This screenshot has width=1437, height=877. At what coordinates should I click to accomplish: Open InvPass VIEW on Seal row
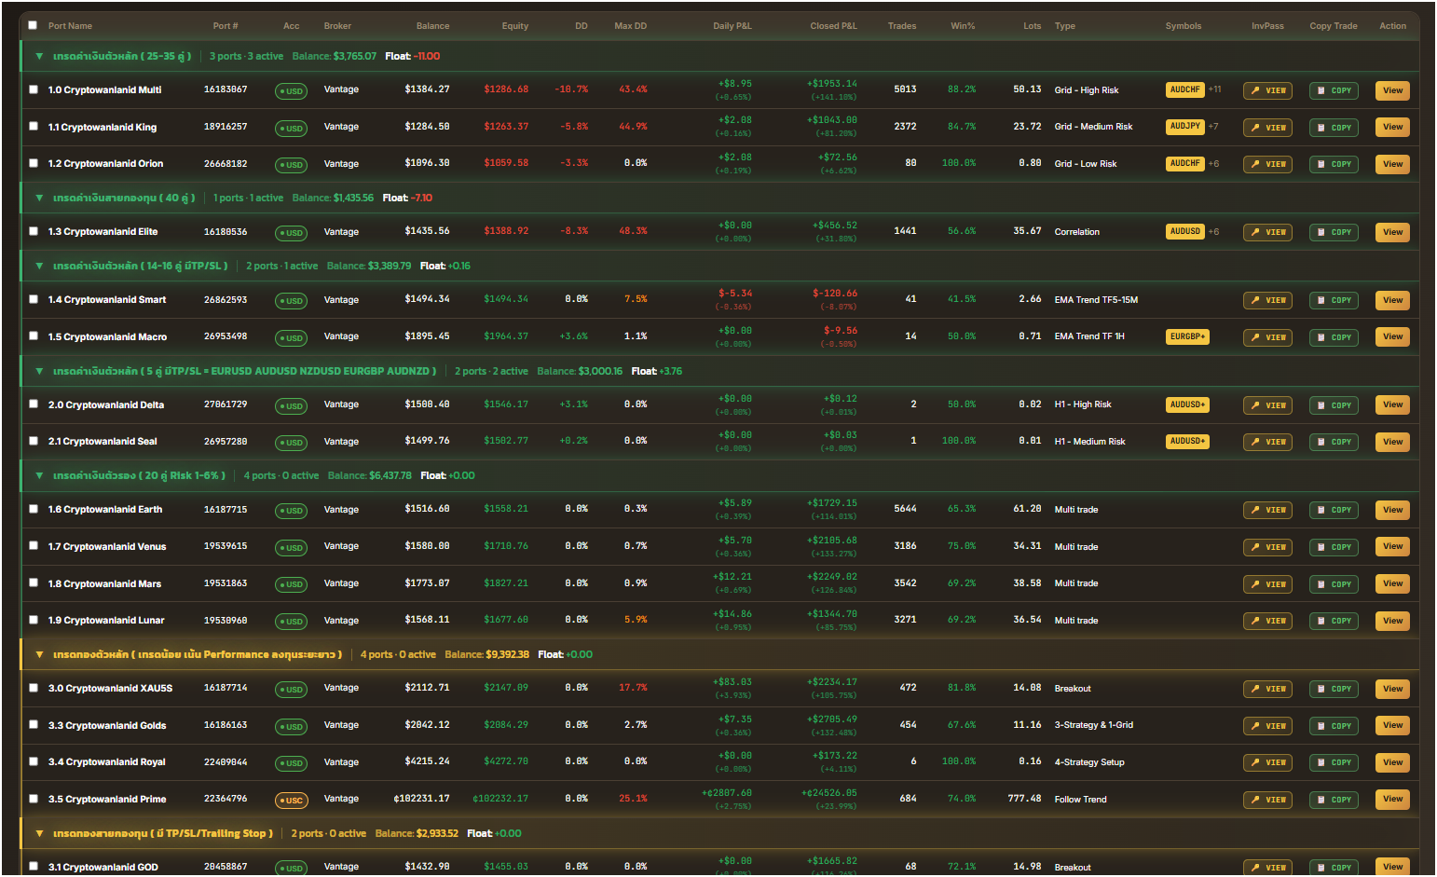click(x=1267, y=442)
